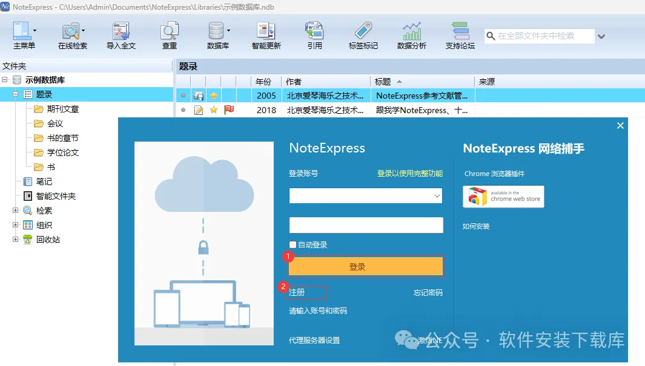The width and height of the screenshot is (645, 366).
Task: Open the 数据库 database toolbar icon
Action: [216, 31]
